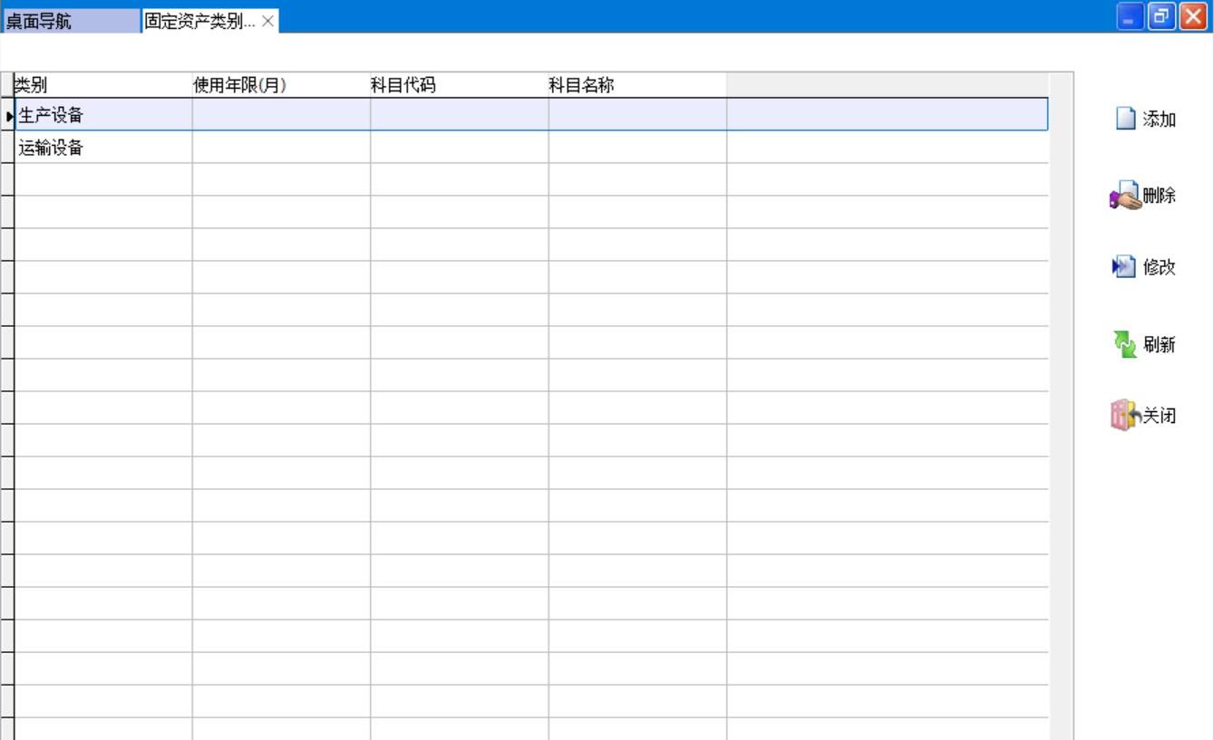Click the 类别 column header
This screenshot has width=1214, height=740.
pyautogui.click(x=102, y=85)
